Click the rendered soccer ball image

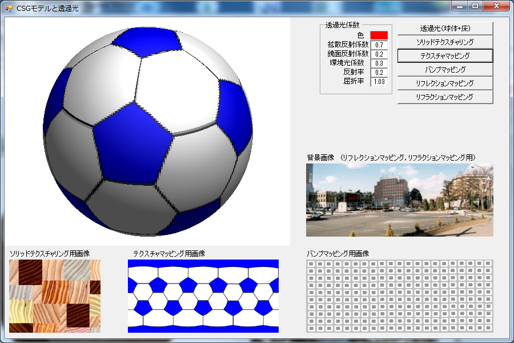point(147,131)
